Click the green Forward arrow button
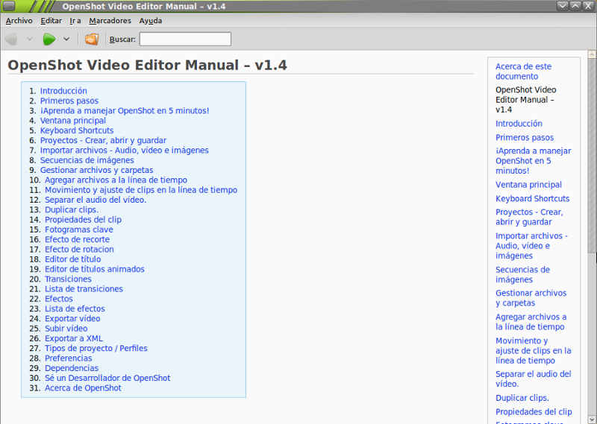The width and height of the screenshot is (597, 424). click(x=49, y=39)
